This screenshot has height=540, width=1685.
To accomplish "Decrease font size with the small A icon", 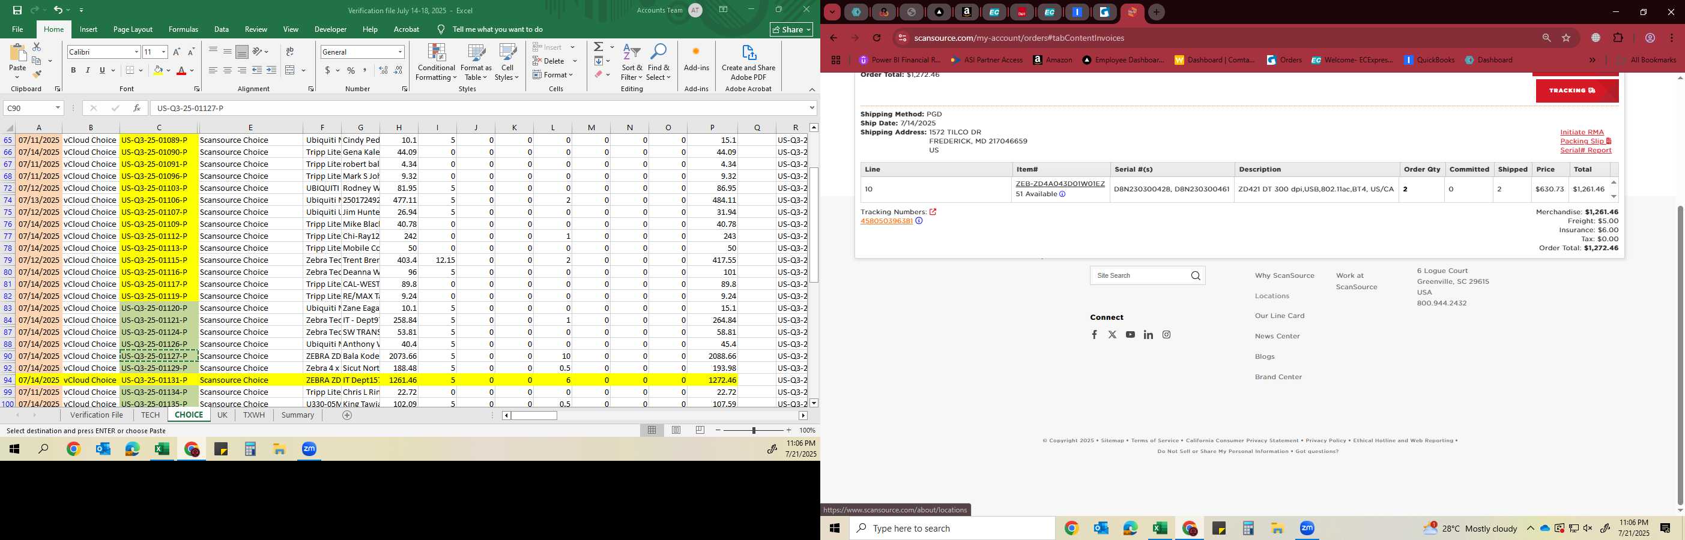I will pos(191,52).
